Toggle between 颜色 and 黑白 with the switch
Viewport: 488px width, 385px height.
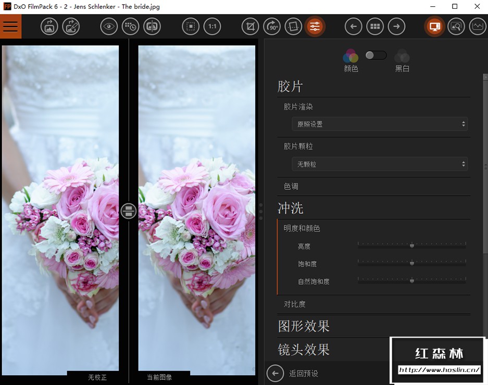pyautogui.click(x=375, y=55)
